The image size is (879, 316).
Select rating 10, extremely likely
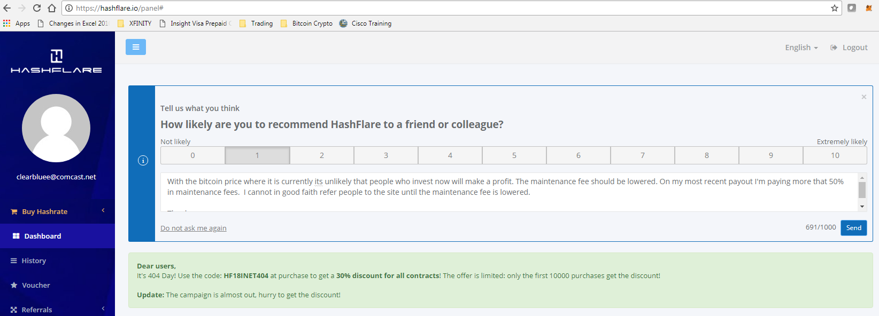tap(835, 155)
